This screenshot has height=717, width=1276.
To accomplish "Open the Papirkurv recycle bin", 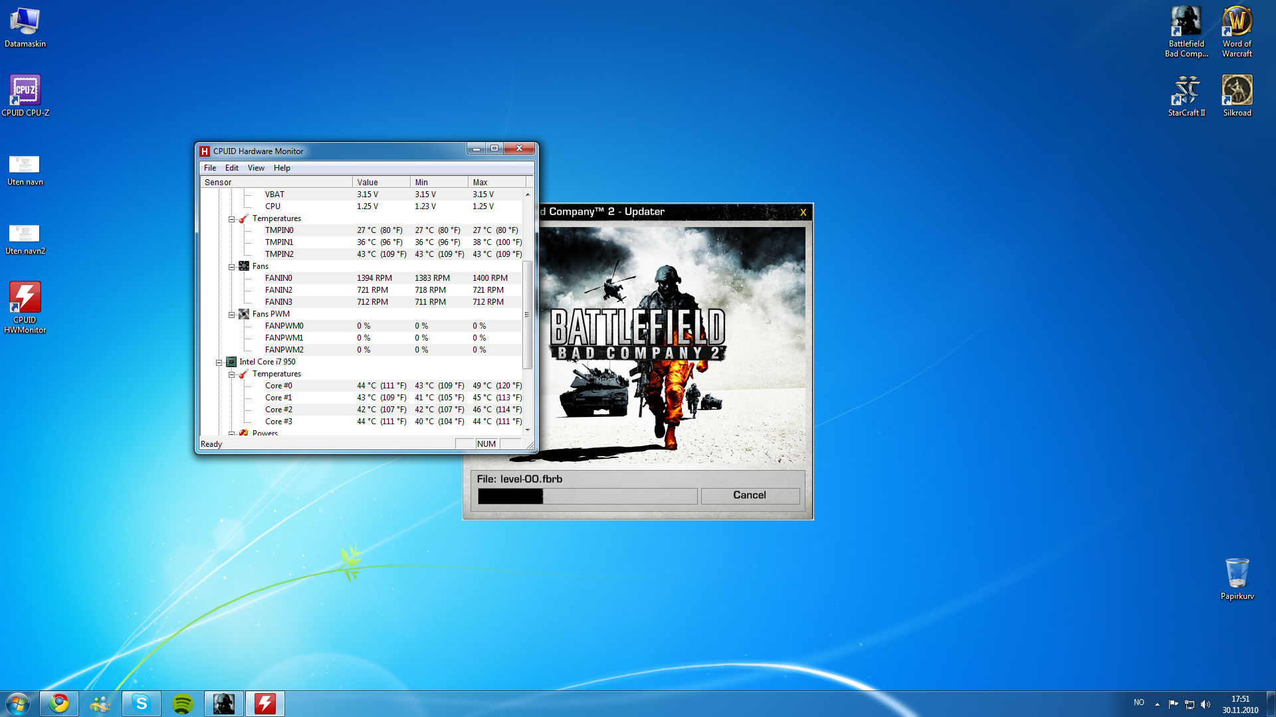I will tap(1237, 579).
